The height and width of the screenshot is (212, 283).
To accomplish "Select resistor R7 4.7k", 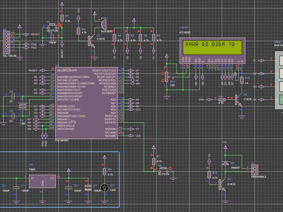I will (x=62, y=18).
